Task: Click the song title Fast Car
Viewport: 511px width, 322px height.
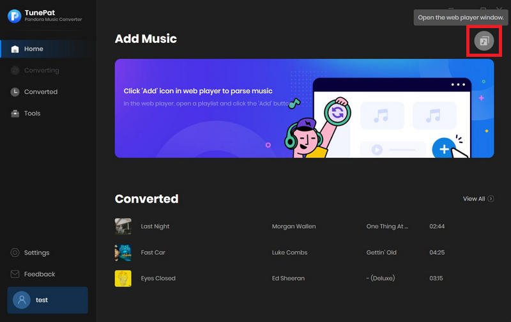Action: click(x=153, y=252)
